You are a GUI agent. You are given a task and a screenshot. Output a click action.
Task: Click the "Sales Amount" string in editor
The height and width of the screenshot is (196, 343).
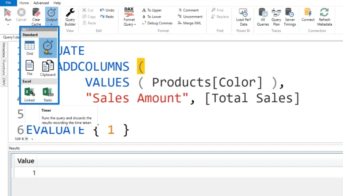pyautogui.click(x=137, y=98)
